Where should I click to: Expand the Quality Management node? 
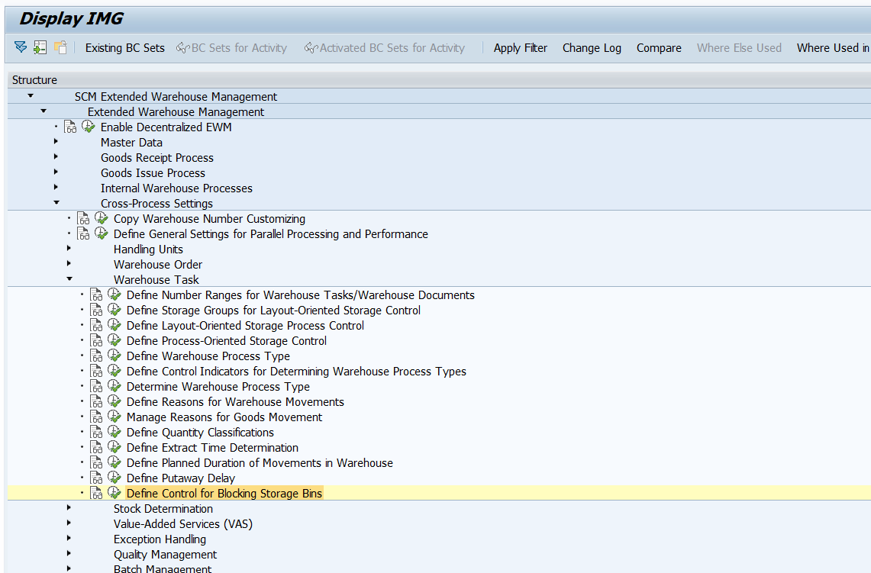[x=69, y=554]
